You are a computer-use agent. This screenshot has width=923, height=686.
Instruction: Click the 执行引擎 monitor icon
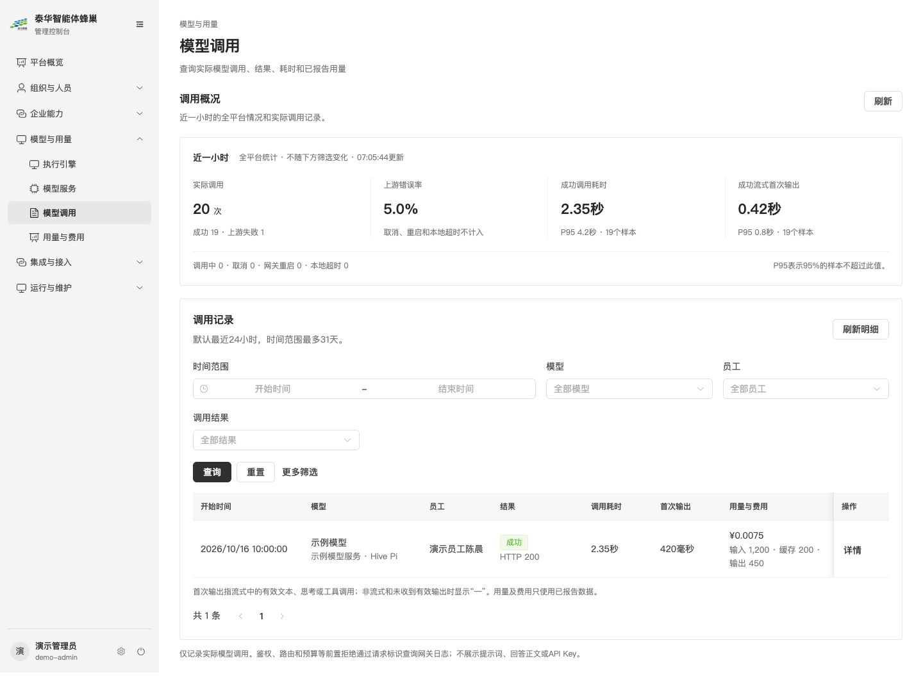pos(35,165)
